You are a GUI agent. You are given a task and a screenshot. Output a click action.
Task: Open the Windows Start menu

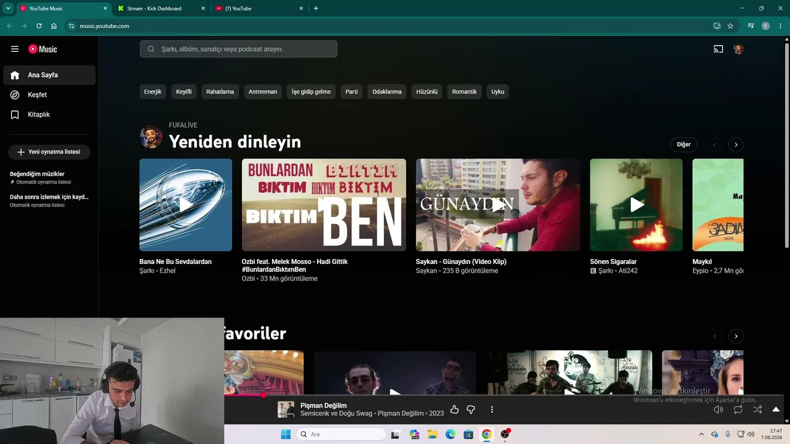[x=286, y=434]
